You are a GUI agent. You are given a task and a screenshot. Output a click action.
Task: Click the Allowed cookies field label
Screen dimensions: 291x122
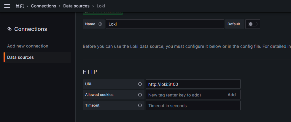(x=99, y=95)
